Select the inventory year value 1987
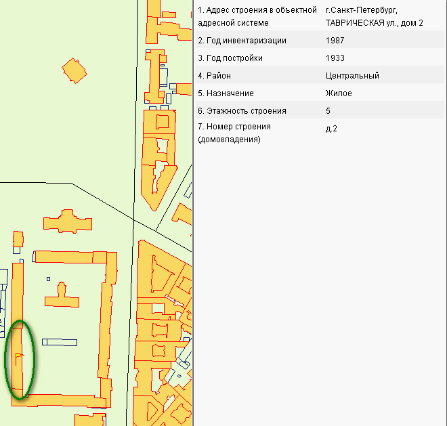The height and width of the screenshot is (426, 447). tap(335, 41)
